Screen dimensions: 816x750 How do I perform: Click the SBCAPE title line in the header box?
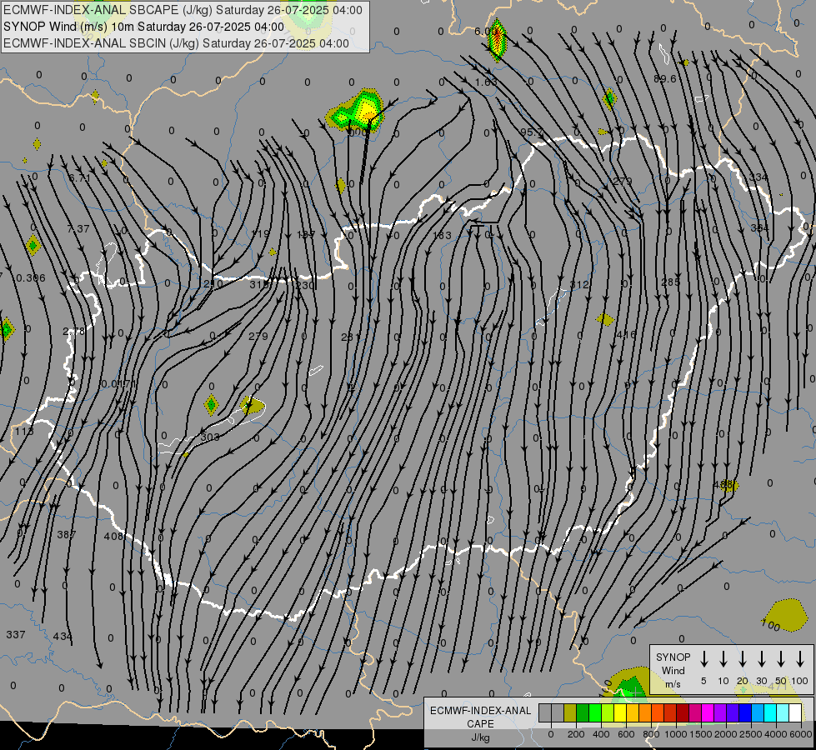click(x=183, y=10)
